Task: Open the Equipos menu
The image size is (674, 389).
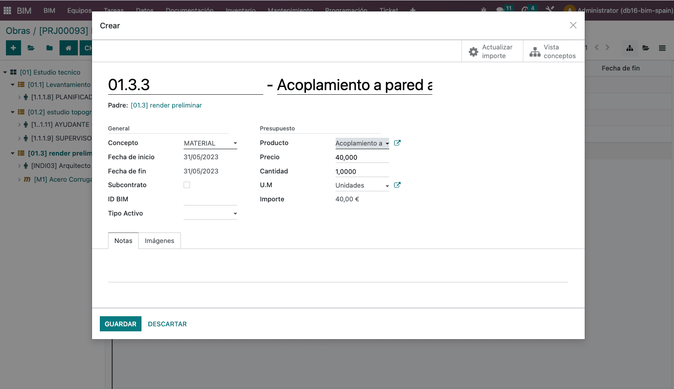Action: [79, 10]
